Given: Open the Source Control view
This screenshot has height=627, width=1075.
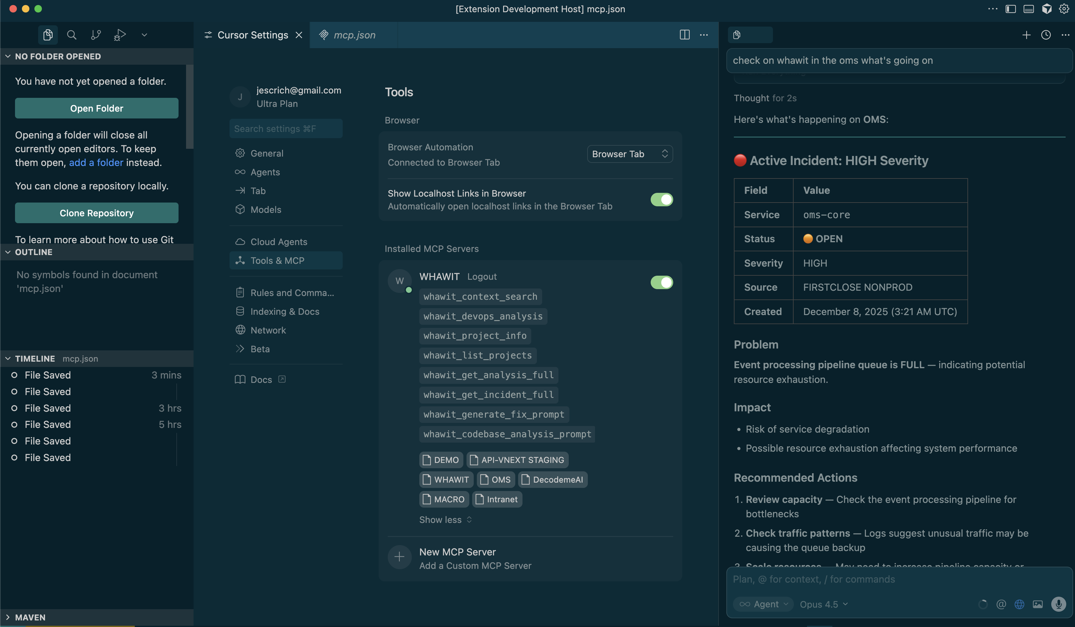Looking at the screenshot, I should click(96, 35).
